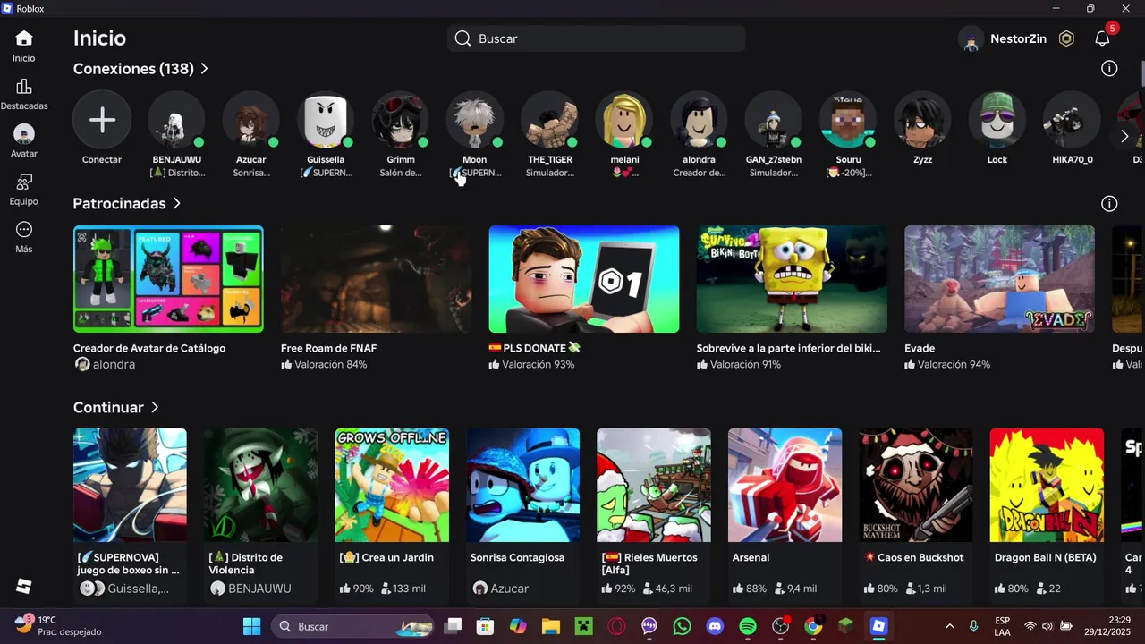The height and width of the screenshot is (644, 1145).
Task: Open GAN_z7stebn's connection avatar
Action: click(774, 120)
